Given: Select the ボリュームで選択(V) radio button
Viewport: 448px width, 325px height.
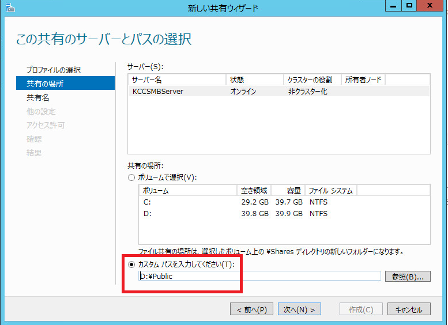Looking at the screenshot, I should (131, 177).
